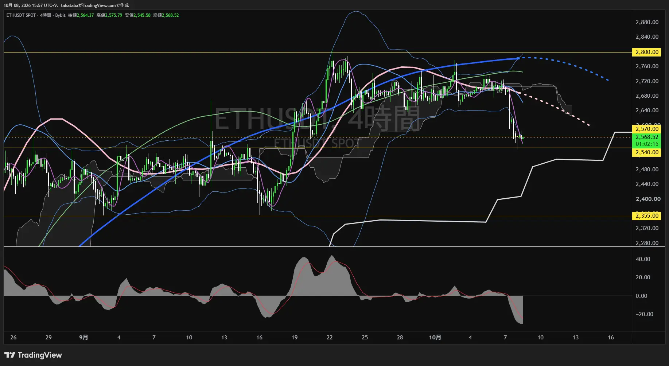669x366 pixels.
Task: Select the 2,800.00 yellow price label
Action: [x=647, y=52]
